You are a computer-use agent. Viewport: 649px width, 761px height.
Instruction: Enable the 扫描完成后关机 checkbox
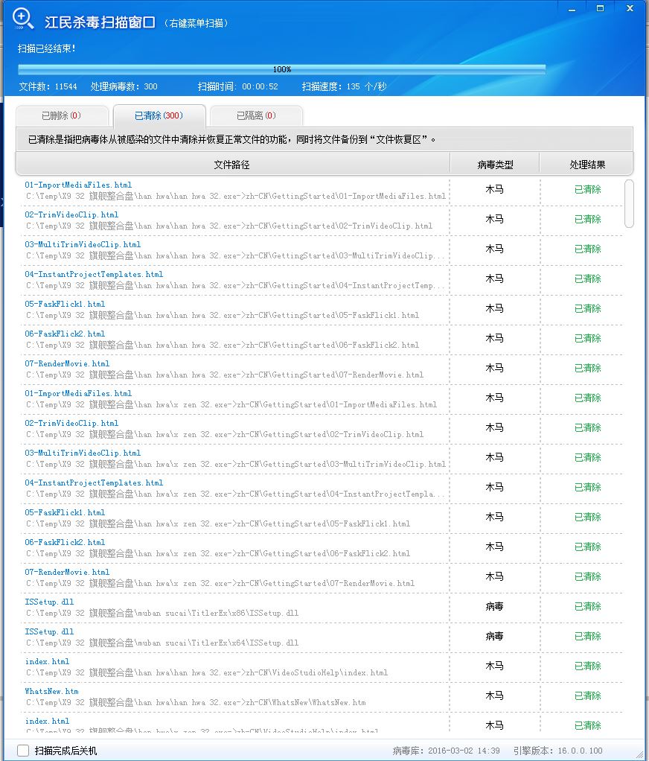click(23, 751)
